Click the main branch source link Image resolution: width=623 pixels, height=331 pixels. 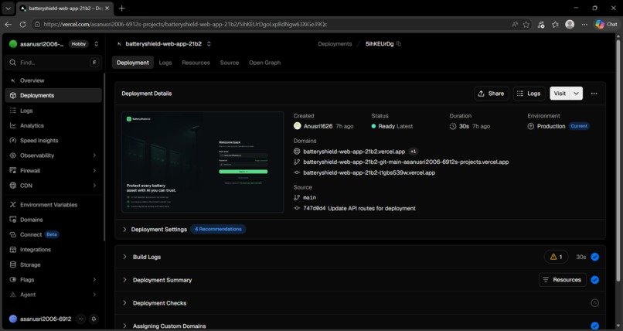tap(309, 197)
